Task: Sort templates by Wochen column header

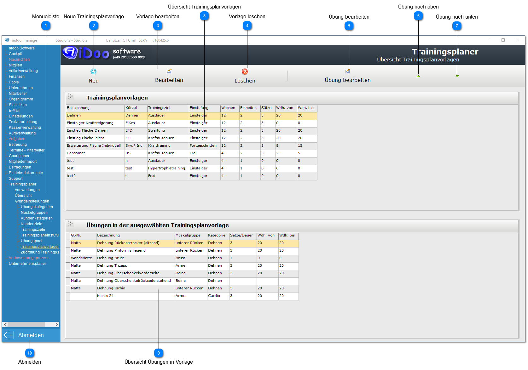Action: click(x=230, y=108)
